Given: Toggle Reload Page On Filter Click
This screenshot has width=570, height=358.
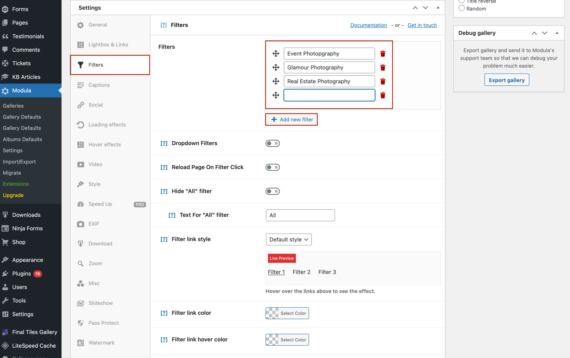Looking at the screenshot, I should coord(272,167).
